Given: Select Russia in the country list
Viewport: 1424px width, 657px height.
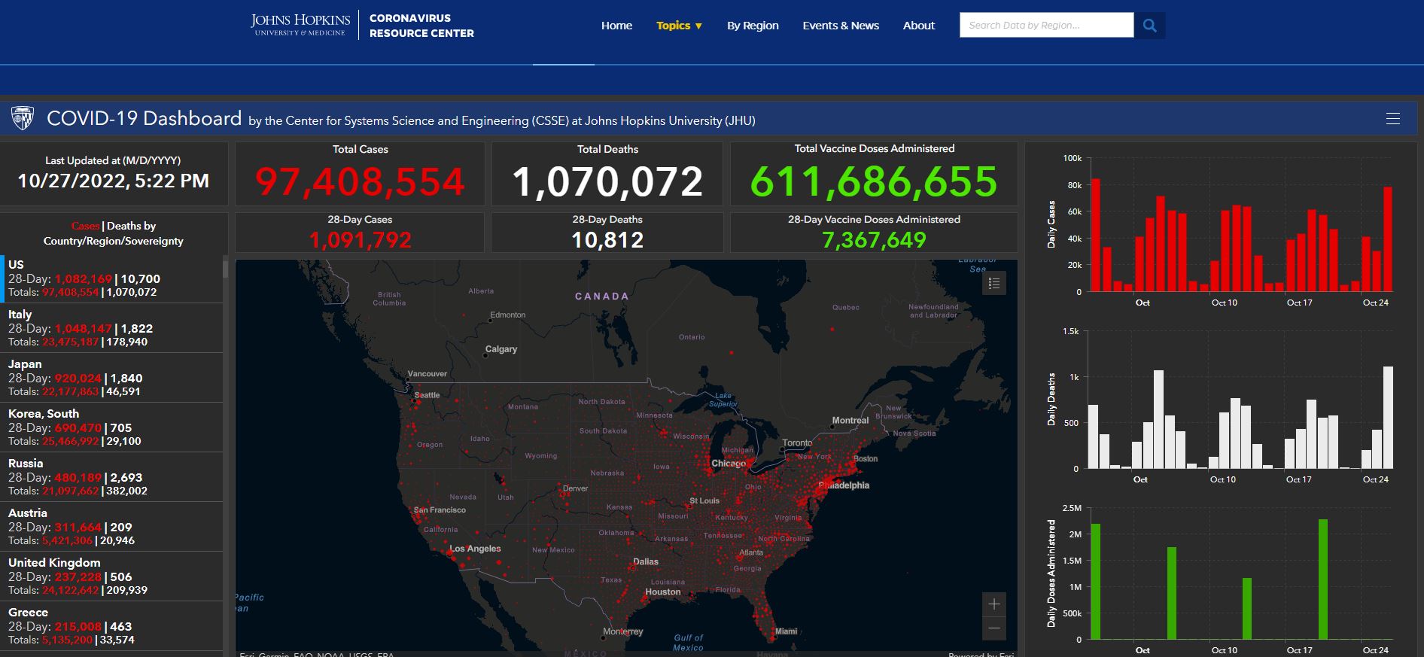Looking at the screenshot, I should point(111,477).
